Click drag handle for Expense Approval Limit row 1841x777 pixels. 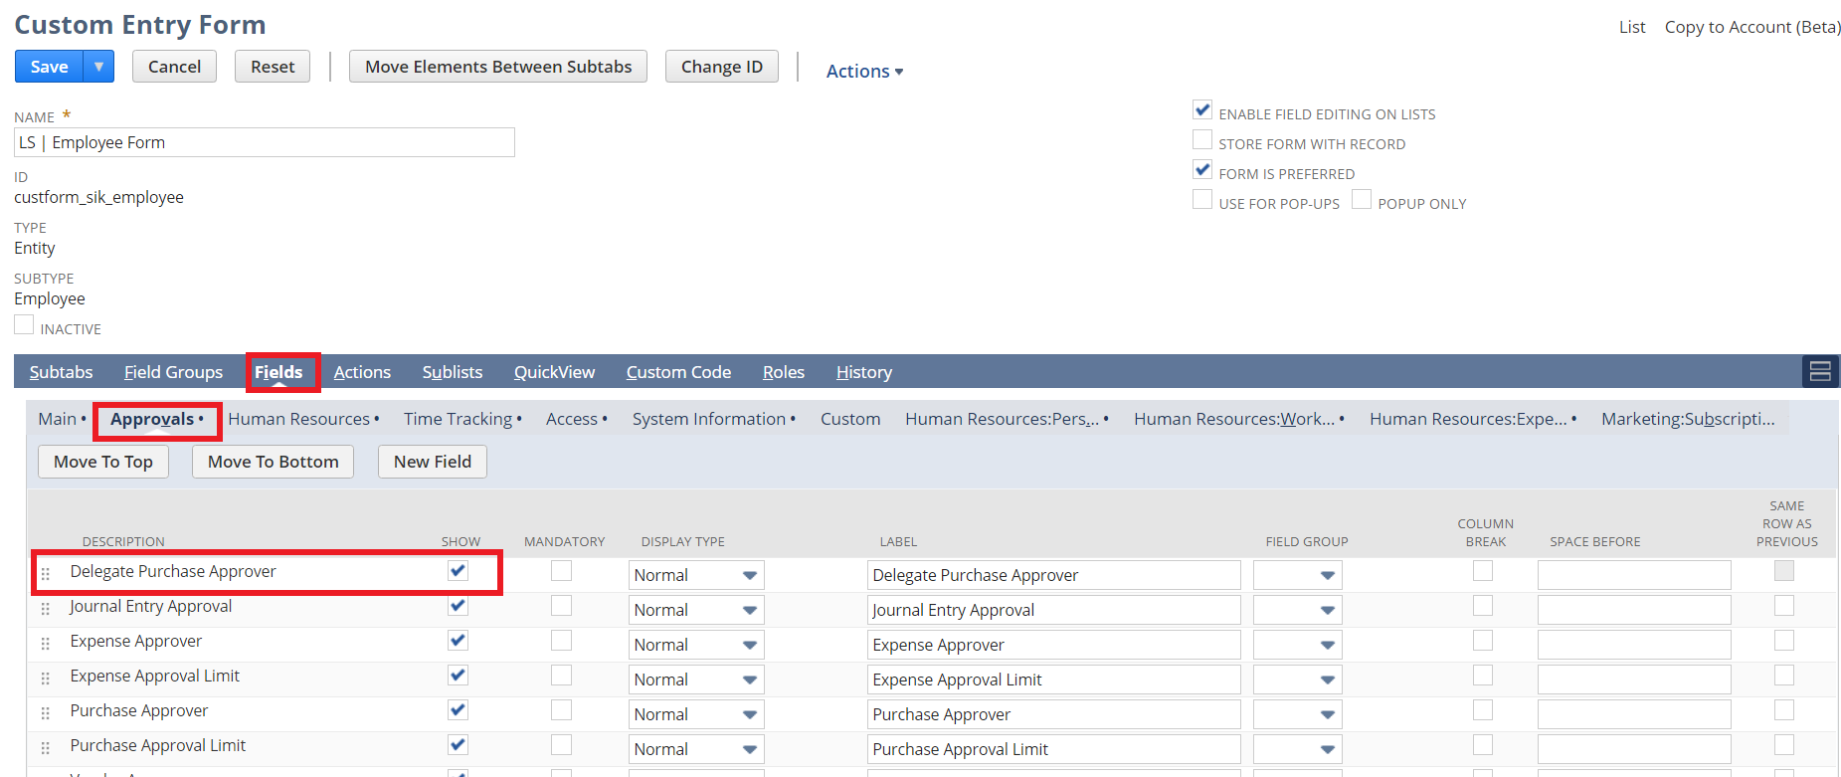coord(46,679)
